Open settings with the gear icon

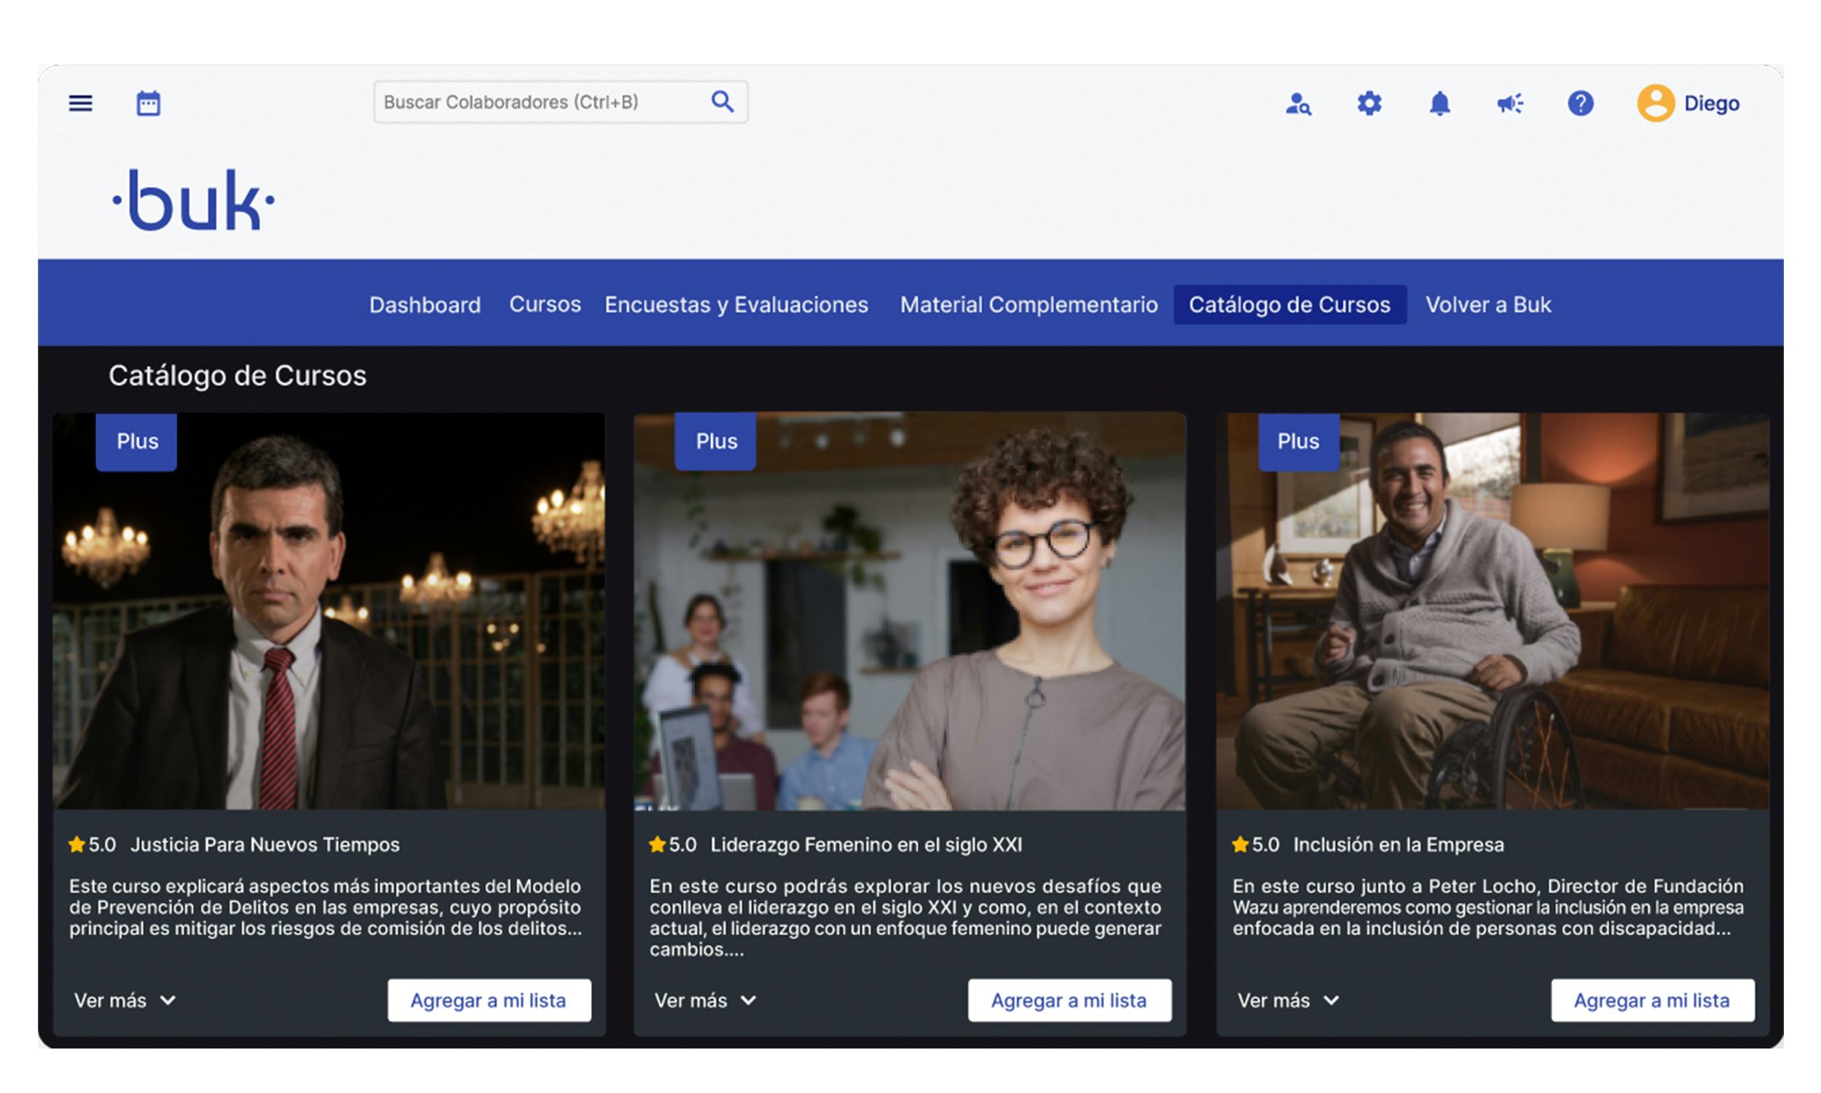[1369, 104]
